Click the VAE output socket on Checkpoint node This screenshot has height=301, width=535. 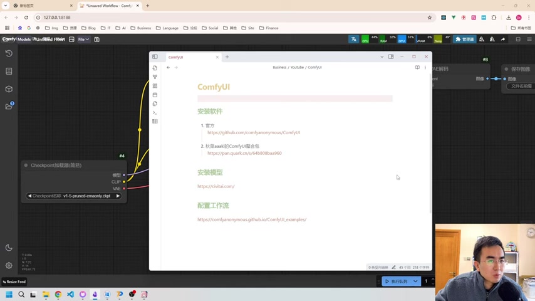(x=124, y=189)
